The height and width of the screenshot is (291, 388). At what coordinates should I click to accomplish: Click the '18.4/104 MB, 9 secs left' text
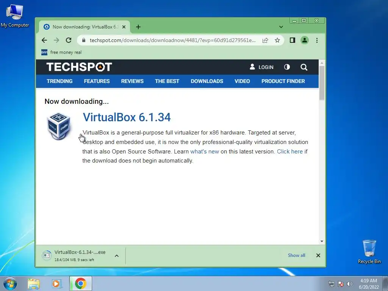tap(74, 260)
